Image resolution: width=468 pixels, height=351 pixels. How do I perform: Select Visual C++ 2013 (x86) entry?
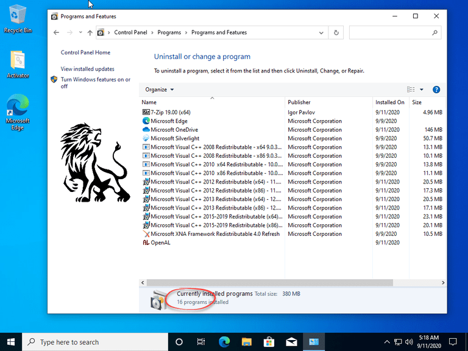(x=216, y=208)
